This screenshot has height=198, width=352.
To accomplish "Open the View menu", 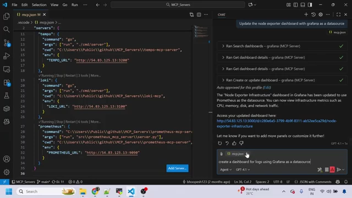I will click(54, 5).
